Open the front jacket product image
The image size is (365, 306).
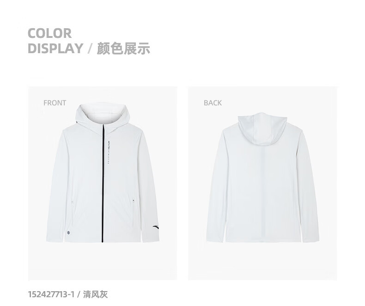click(x=103, y=183)
